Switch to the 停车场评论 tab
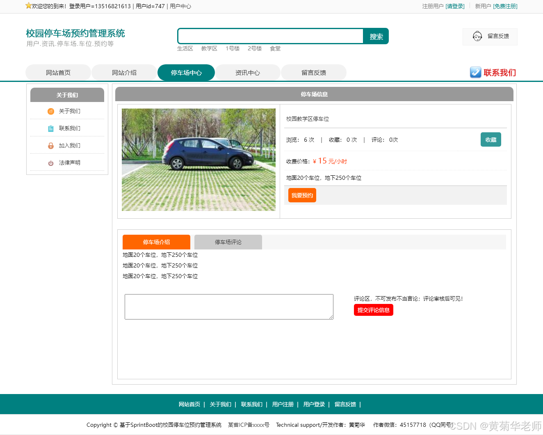The width and height of the screenshot is (543, 435). click(228, 242)
